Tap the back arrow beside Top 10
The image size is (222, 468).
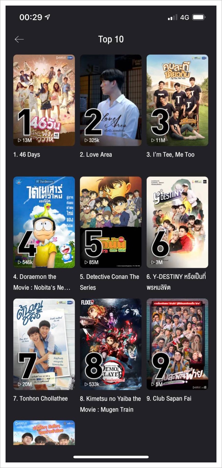point(19,39)
